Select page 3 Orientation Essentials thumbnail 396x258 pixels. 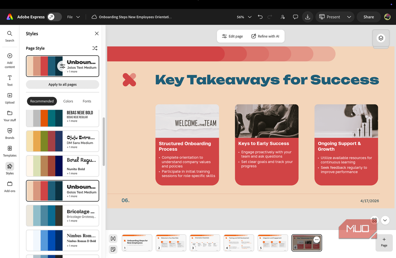(x=205, y=243)
